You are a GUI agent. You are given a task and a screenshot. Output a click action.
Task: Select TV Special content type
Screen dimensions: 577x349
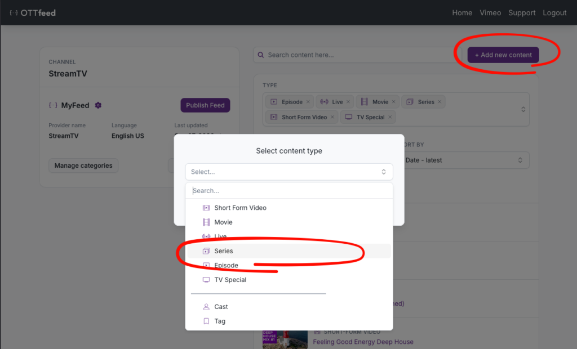(289, 280)
